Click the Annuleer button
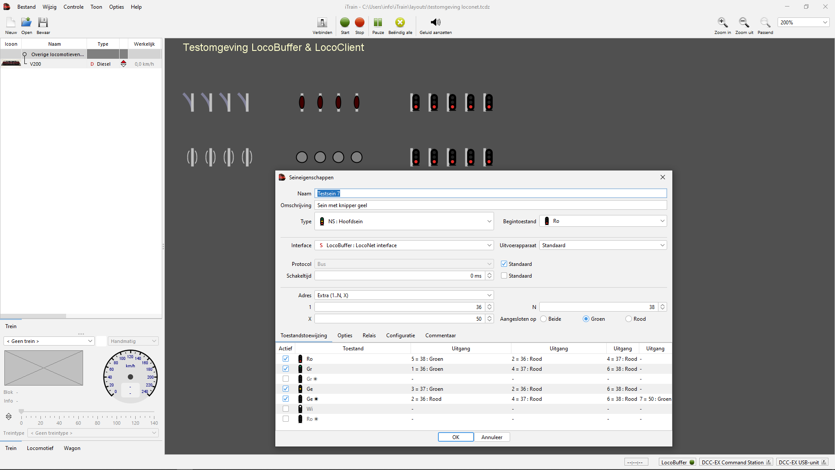Screen dimensions: 835x470 tap(491, 437)
